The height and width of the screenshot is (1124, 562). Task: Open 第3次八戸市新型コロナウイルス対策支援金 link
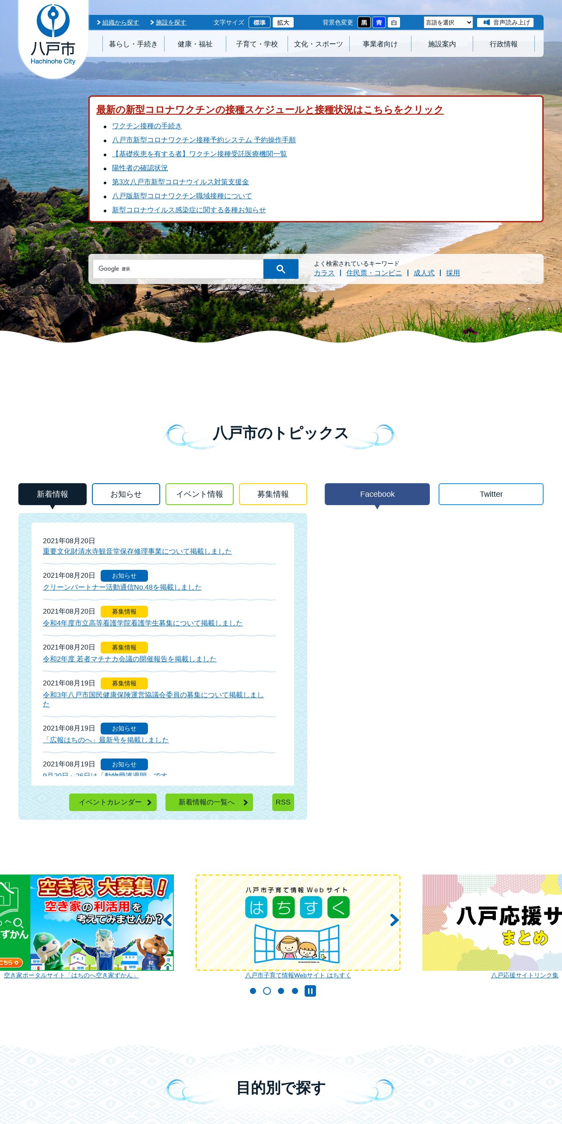[x=180, y=182]
